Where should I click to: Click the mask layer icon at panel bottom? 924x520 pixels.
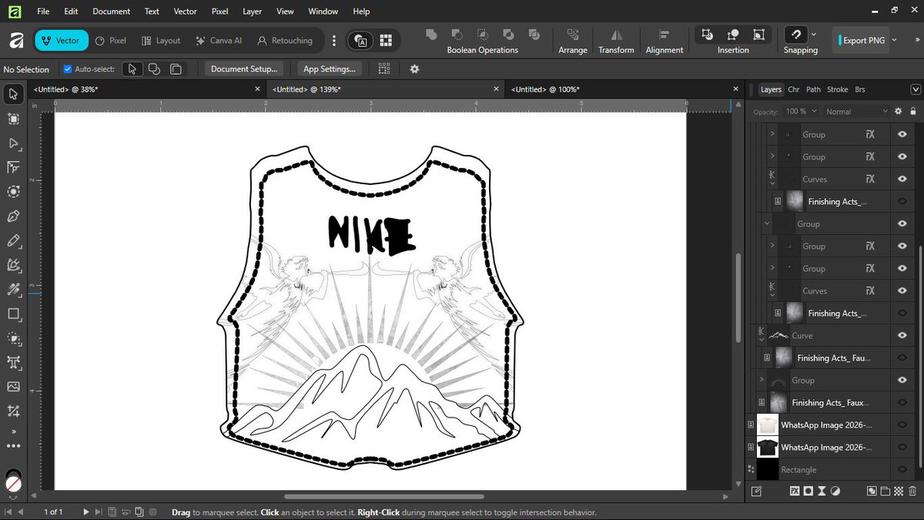[x=808, y=491]
